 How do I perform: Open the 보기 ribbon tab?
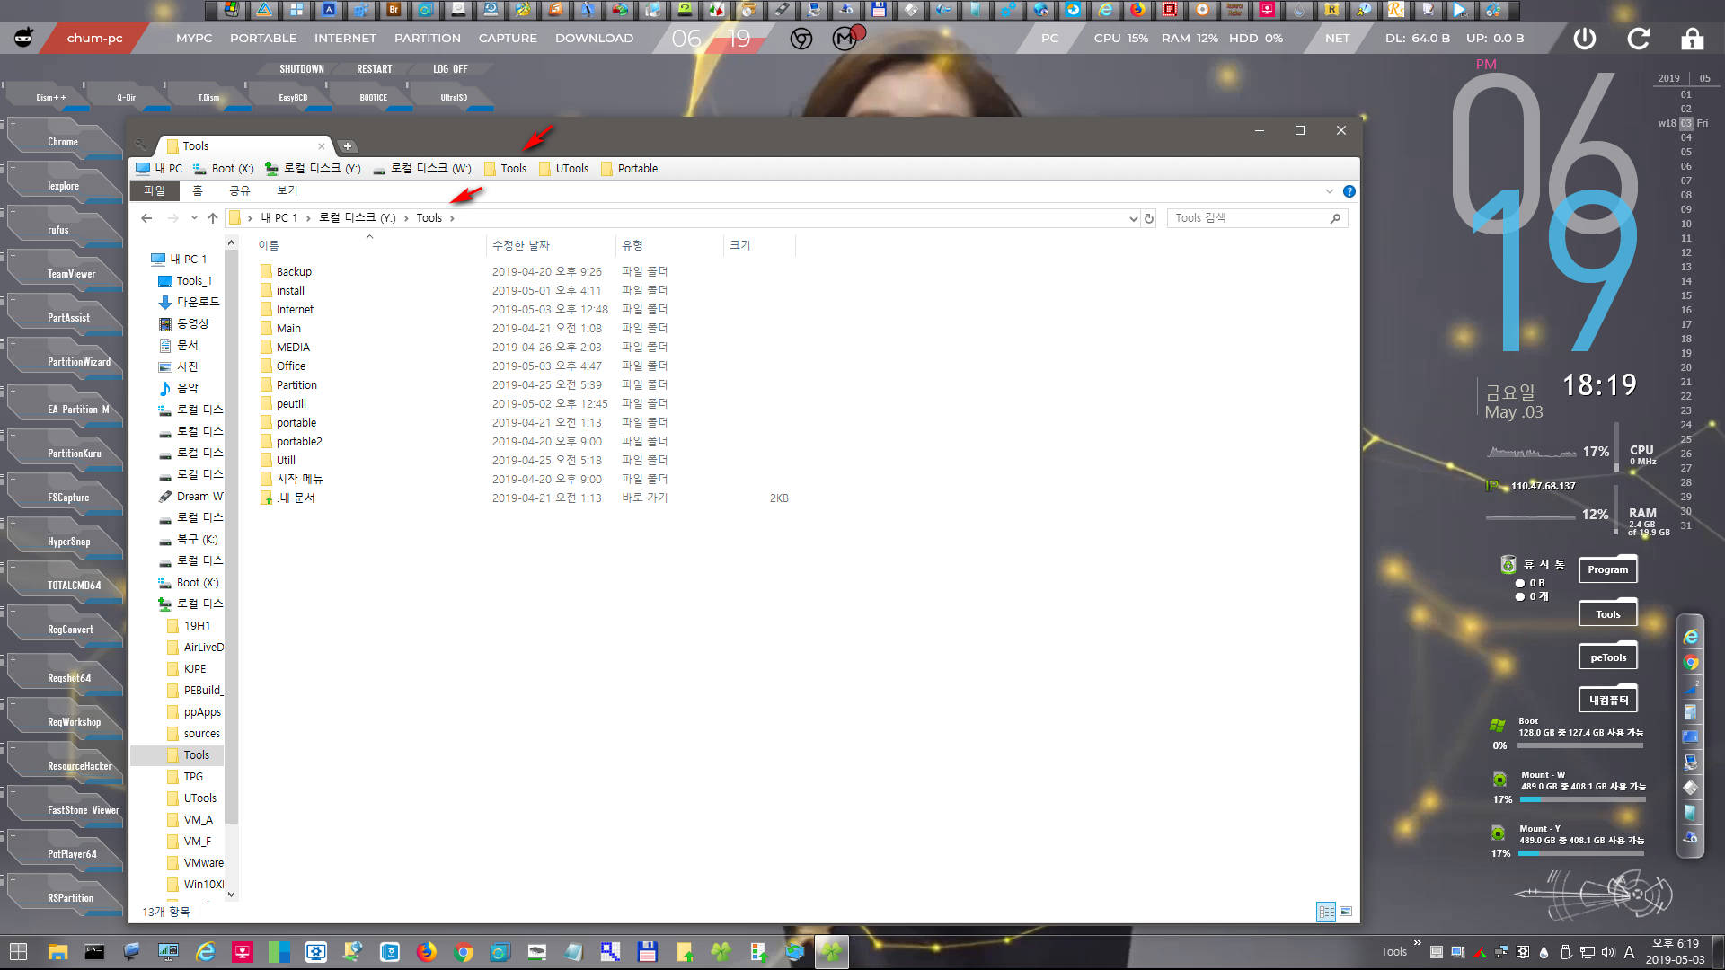click(287, 190)
